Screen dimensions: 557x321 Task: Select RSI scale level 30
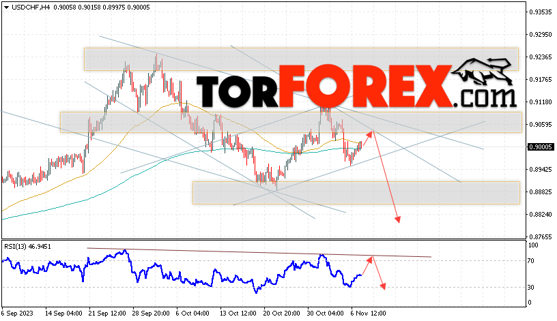(x=530, y=288)
